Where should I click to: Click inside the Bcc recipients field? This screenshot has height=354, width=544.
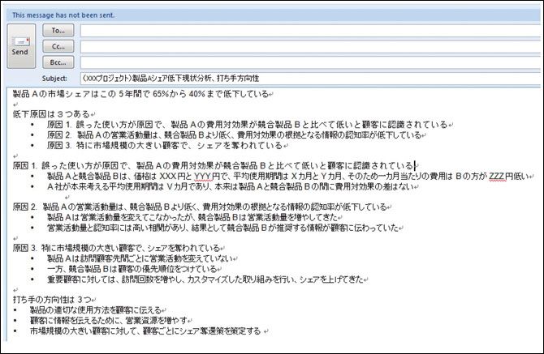tap(309, 62)
